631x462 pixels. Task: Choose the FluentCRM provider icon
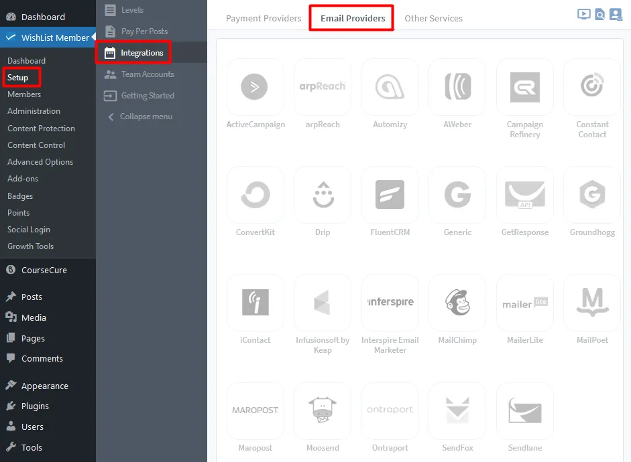(390, 195)
